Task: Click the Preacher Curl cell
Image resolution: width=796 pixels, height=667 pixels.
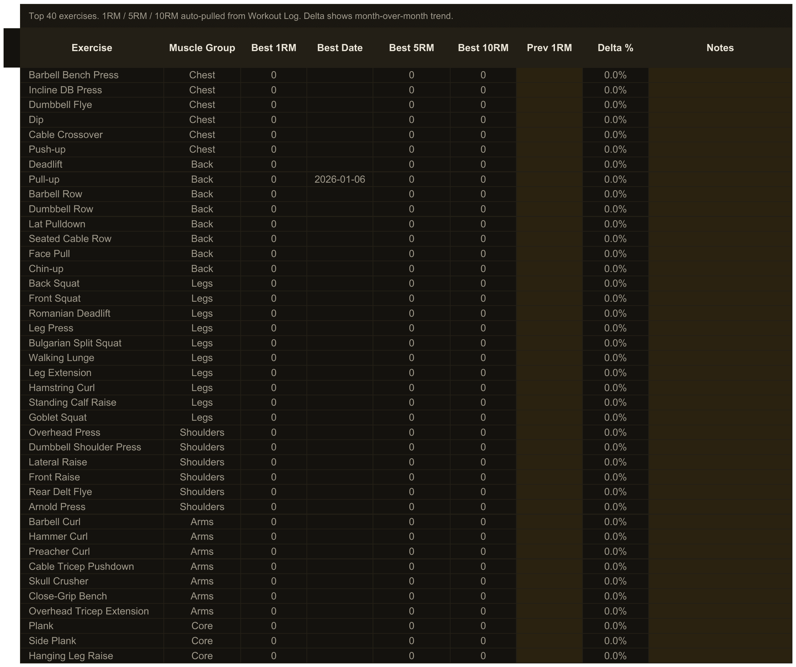Action: [x=92, y=552]
